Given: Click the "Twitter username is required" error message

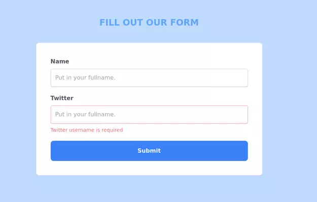Looking at the screenshot, I should coord(86,130).
